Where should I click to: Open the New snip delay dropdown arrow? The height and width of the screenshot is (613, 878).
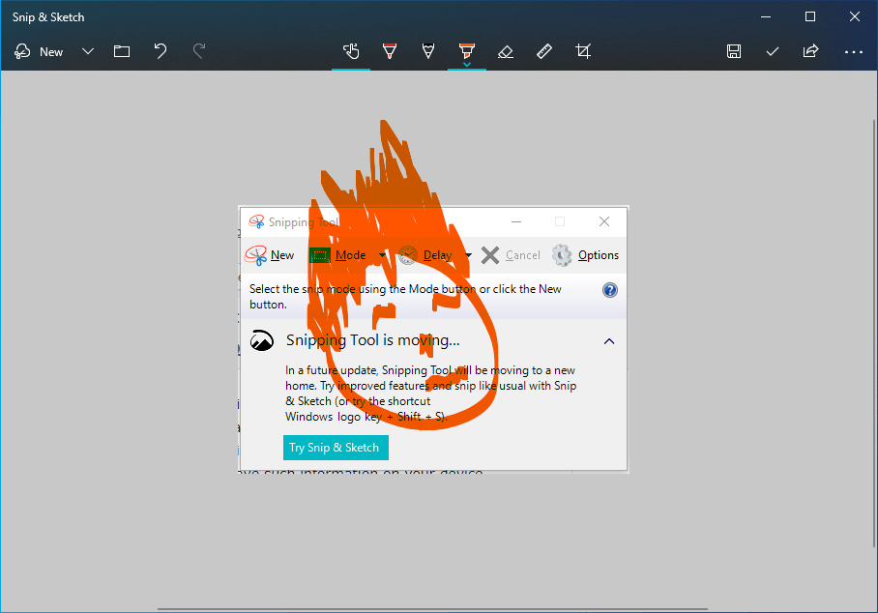(87, 51)
